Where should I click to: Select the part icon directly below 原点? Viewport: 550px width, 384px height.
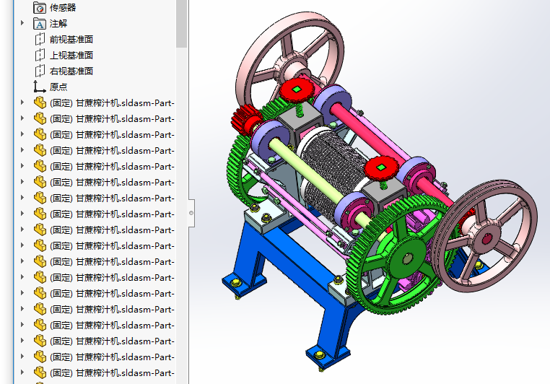pos(40,102)
